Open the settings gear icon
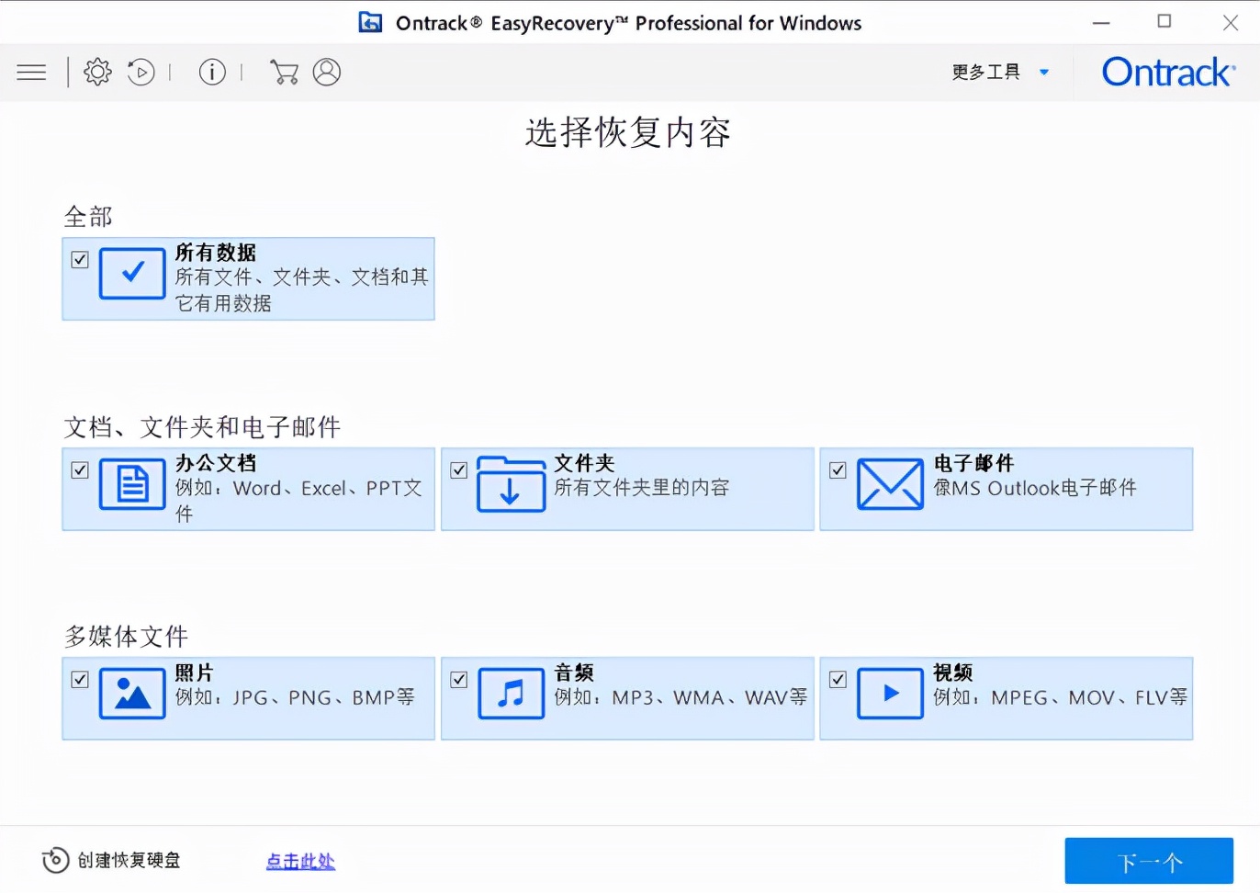1260x893 pixels. coord(96,72)
